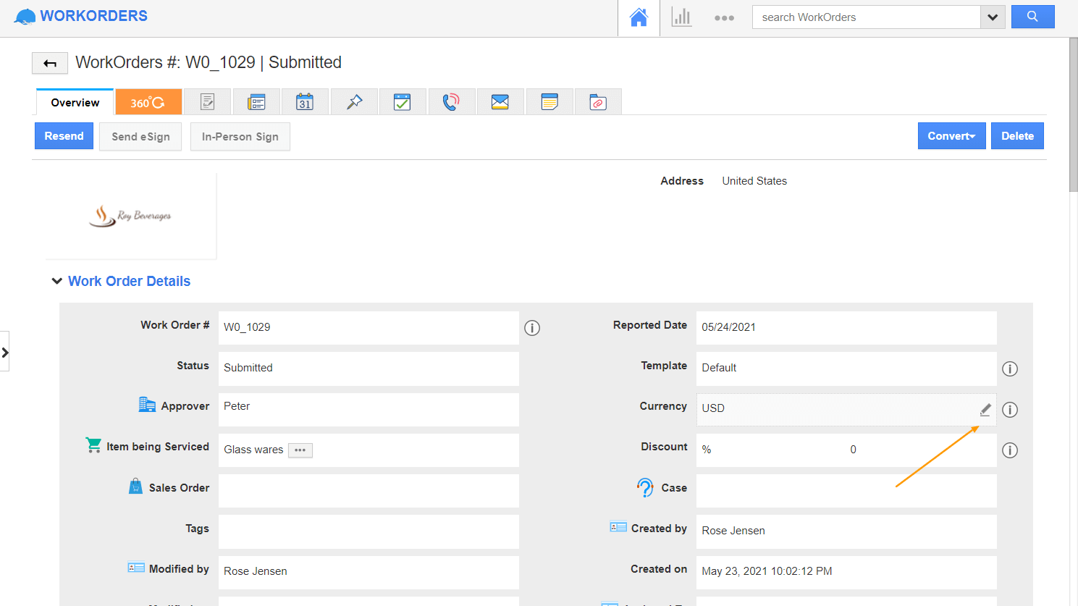The image size is (1078, 606).
Task: Open the call logs phone icon tab
Action: pyautogui.click(x=451, y=102)
